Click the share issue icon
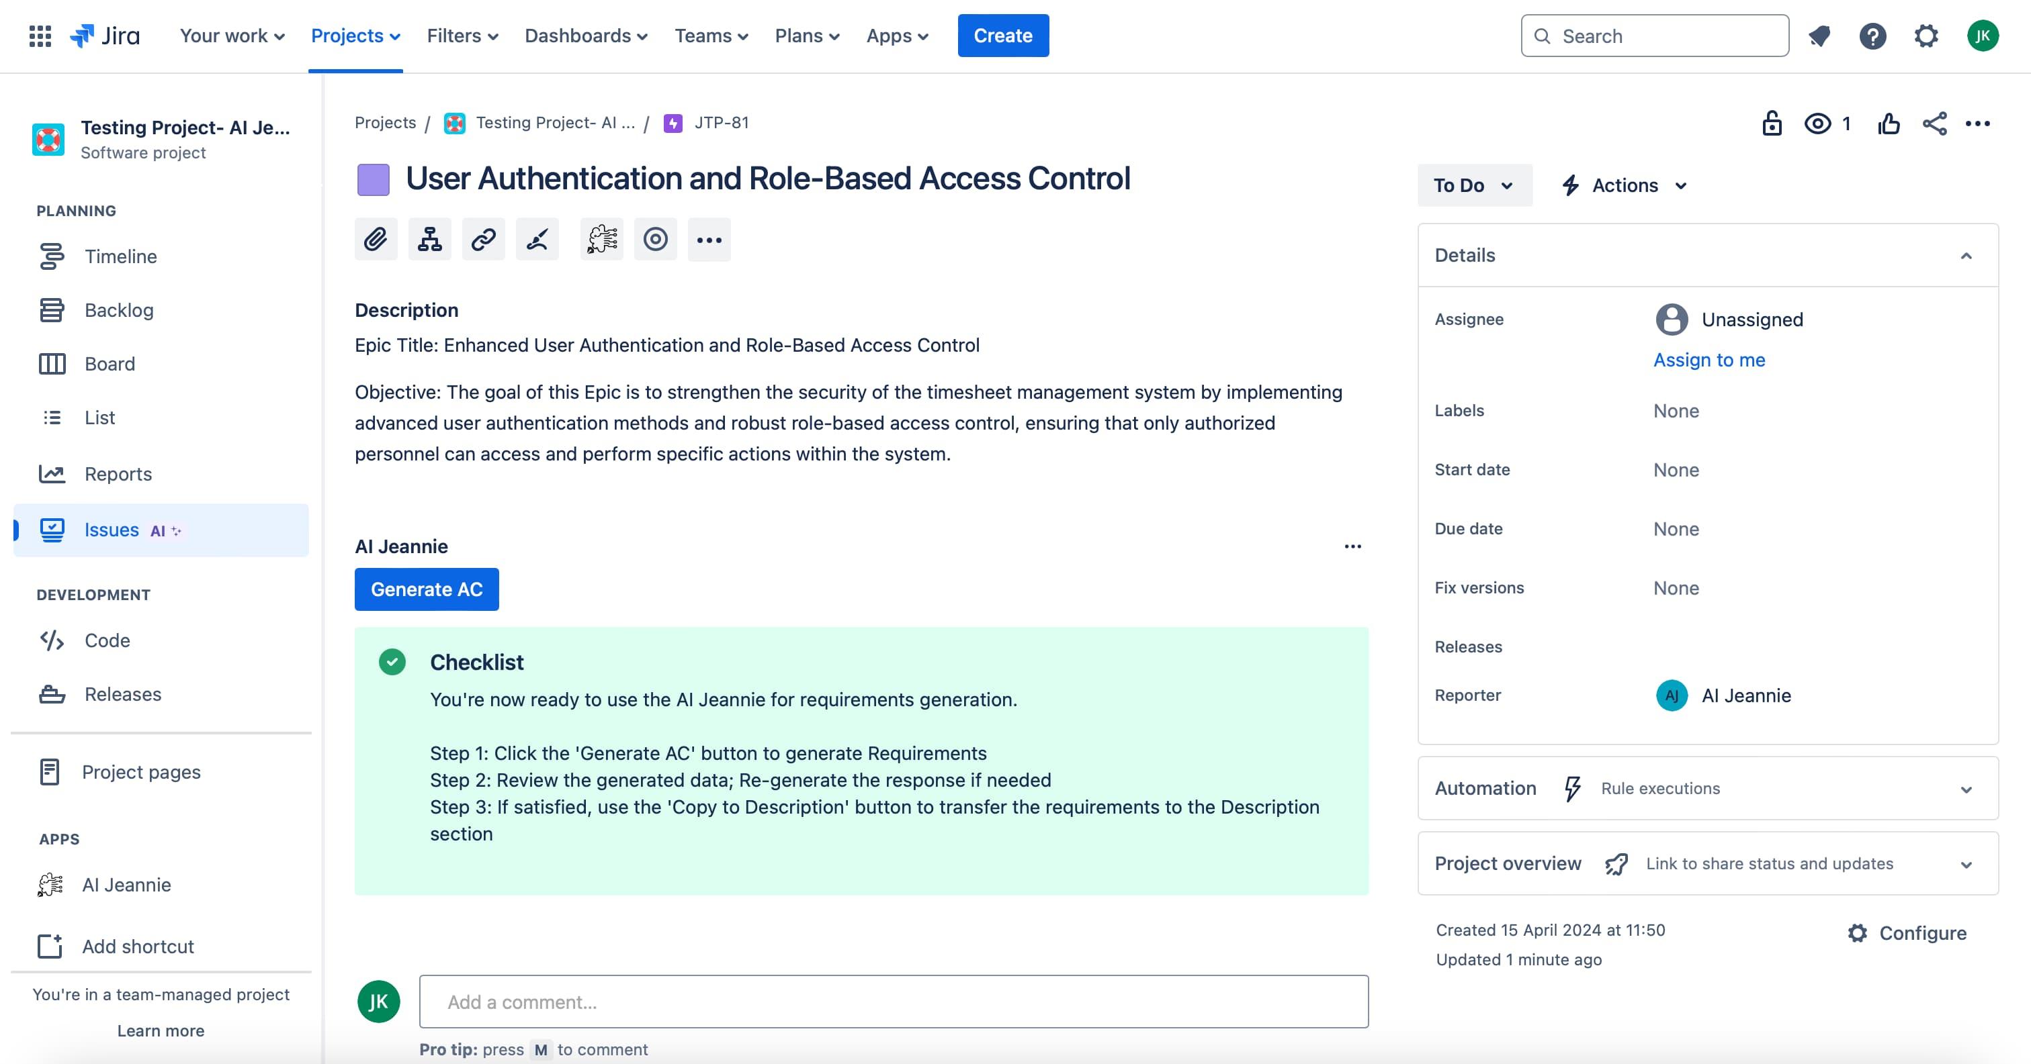The width and height of the screenshot is (2031, 1064). pos(1934,124)
